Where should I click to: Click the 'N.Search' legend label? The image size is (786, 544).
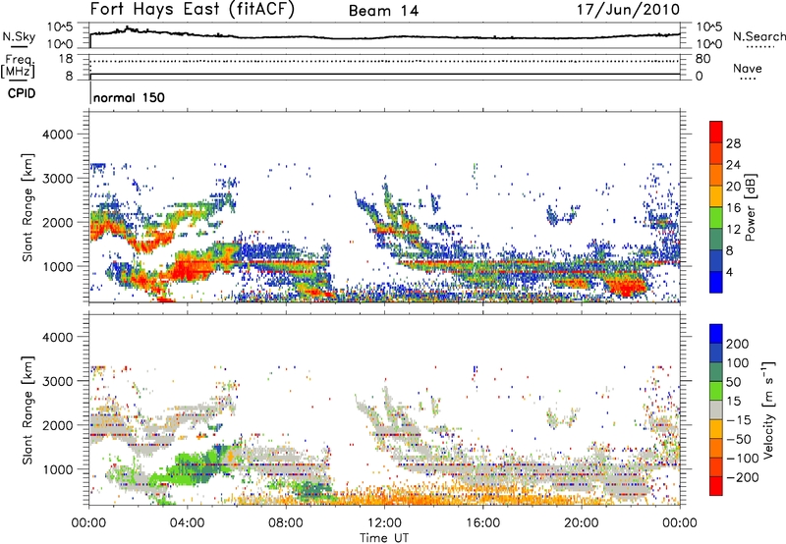pyautogui.click(x=758, y=36)
